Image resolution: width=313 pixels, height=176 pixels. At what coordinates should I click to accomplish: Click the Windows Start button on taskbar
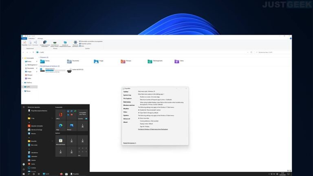[x=24, y=174]
